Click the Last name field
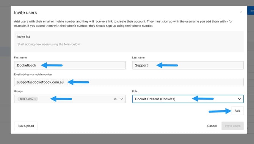 tap(188, 65)
